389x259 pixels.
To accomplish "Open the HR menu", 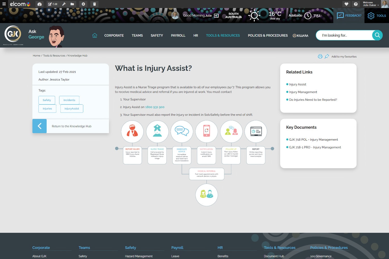I will tap(196, 35).
